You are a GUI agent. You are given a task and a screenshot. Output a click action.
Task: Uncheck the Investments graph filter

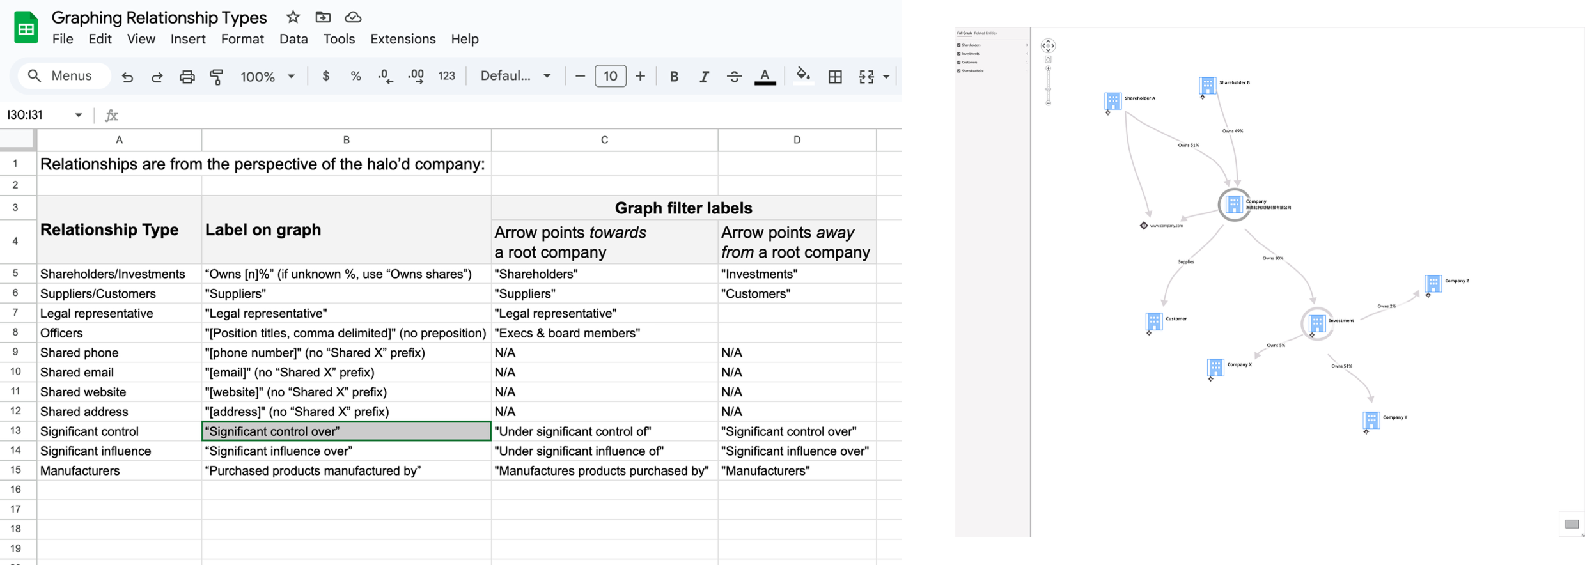click(958, 54)
